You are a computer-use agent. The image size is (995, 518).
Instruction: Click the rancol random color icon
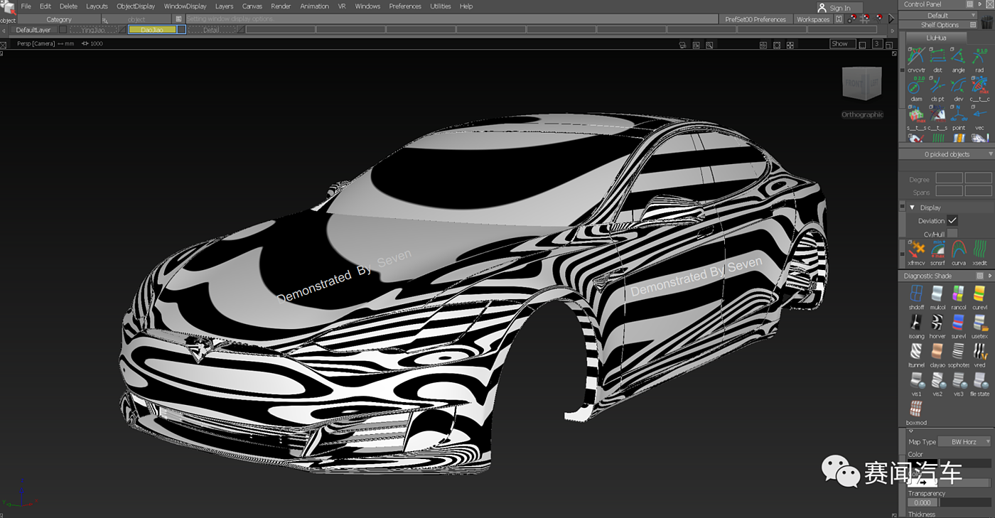(958, 293)
